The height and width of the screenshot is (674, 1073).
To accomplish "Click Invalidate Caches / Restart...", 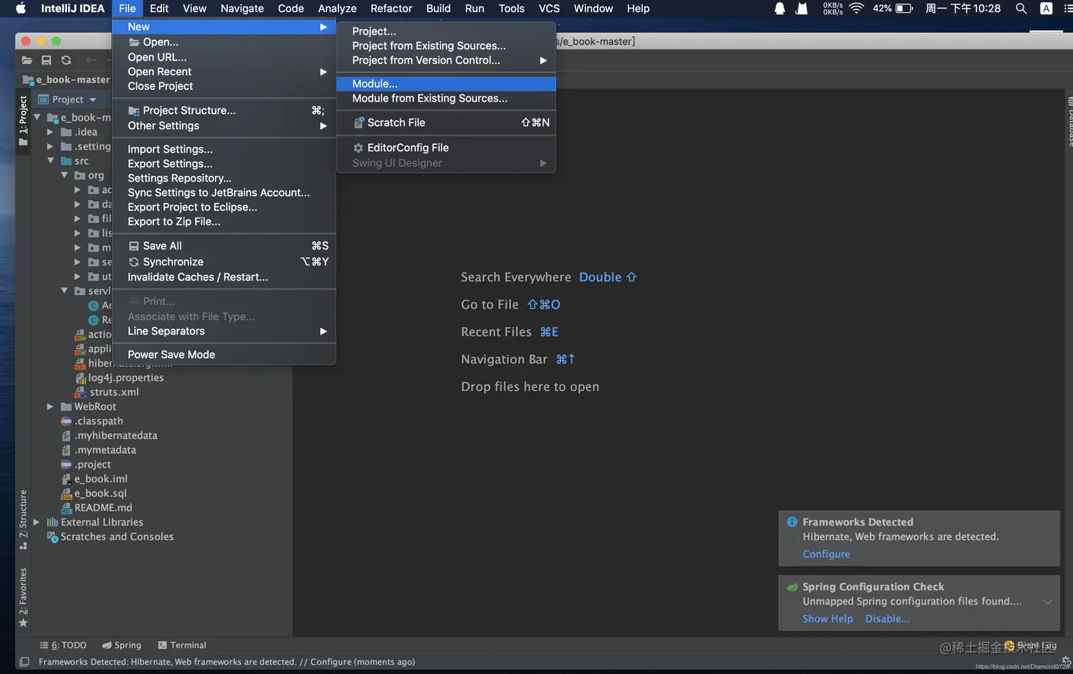I will 224,277.
